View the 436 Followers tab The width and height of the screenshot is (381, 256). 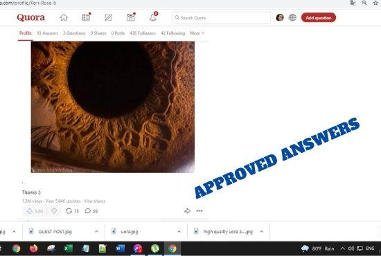pos(143,33)
